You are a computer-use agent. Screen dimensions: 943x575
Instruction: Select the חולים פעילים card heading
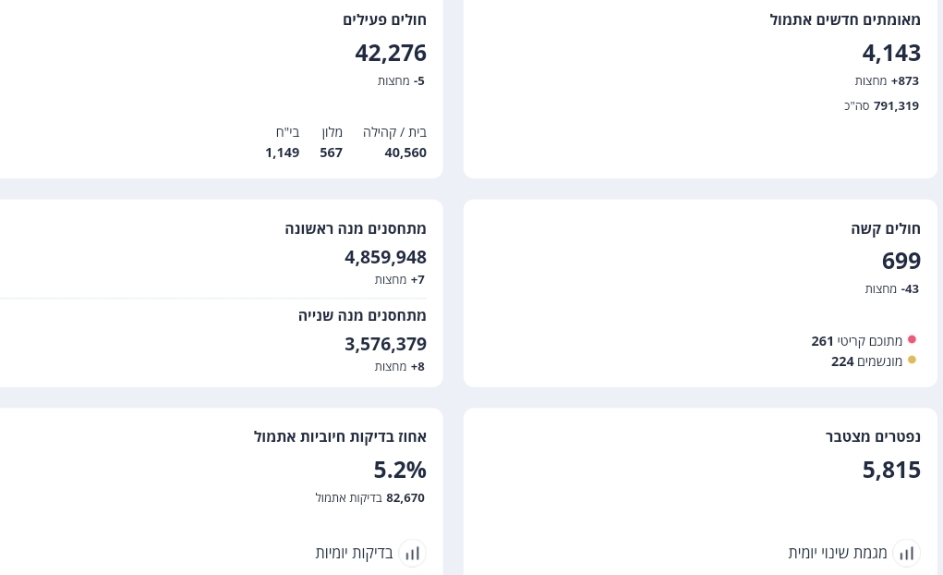[x=384, y=19]
